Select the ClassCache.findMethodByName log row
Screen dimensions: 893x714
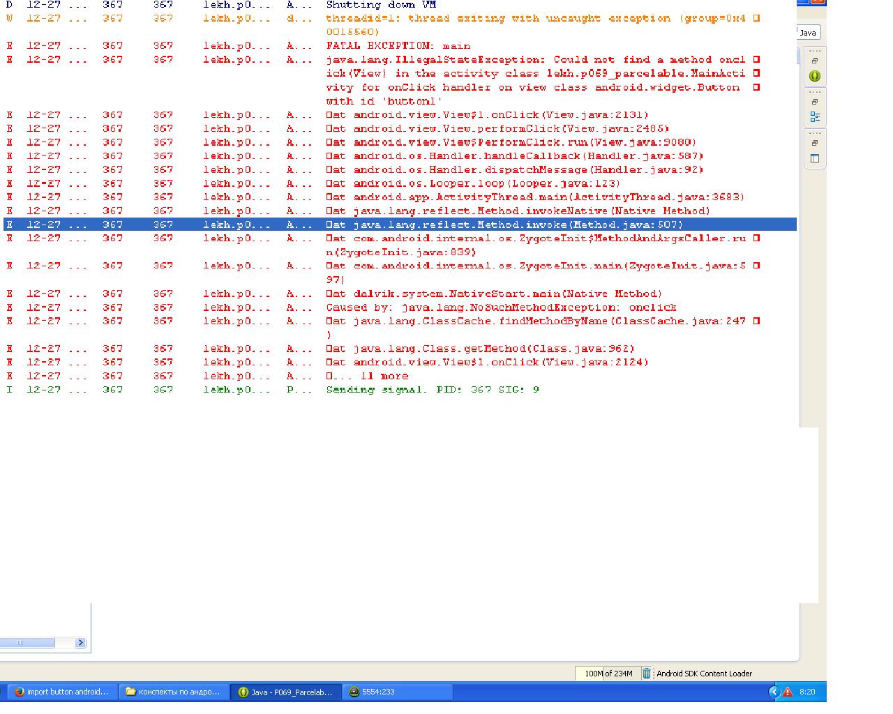coord(400,328)
